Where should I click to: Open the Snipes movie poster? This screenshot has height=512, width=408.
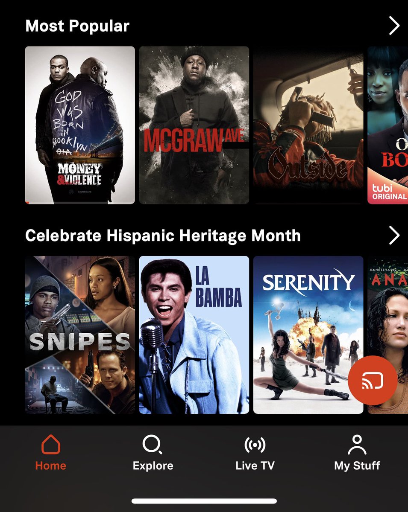80,335
